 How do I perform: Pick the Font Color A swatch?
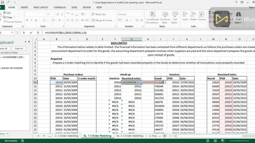click(59, 20)
